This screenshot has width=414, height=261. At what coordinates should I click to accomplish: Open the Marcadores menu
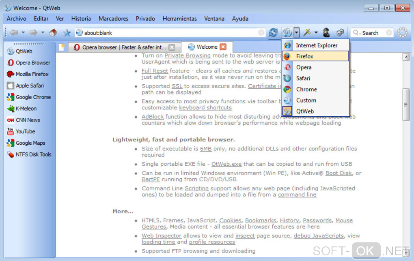[x=113, y=19]
